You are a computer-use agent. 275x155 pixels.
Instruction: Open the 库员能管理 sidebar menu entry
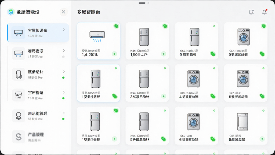[x=38, y=116]
